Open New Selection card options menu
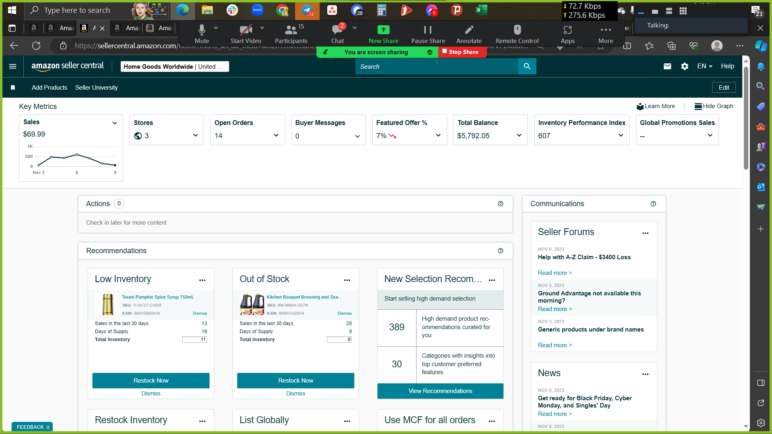 [492, 280]
